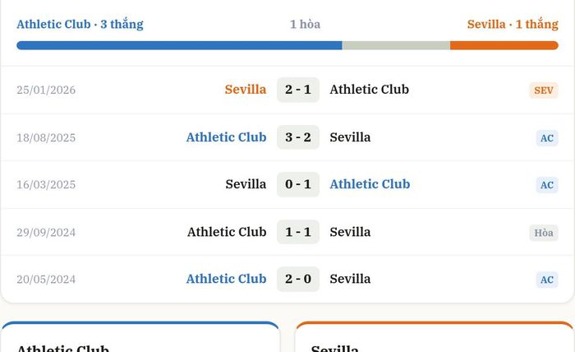Open Sevilla · 1 thắng header
This screenshot has height=352, width=575.
513,24
